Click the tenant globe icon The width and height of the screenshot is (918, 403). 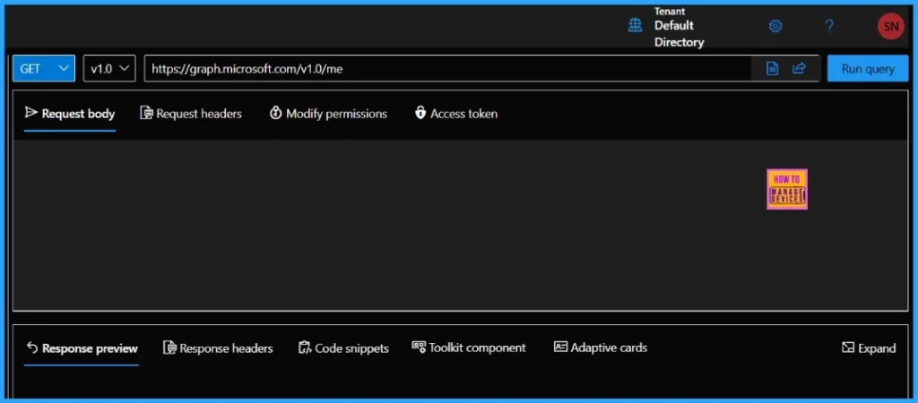tap(636, 25)
